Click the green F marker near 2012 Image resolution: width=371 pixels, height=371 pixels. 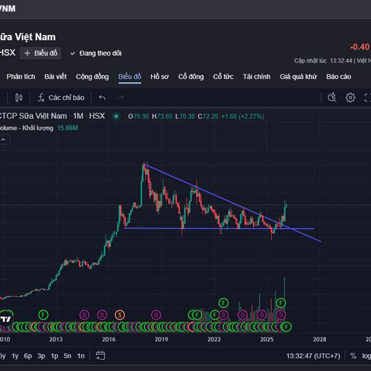tap(43, 315)
